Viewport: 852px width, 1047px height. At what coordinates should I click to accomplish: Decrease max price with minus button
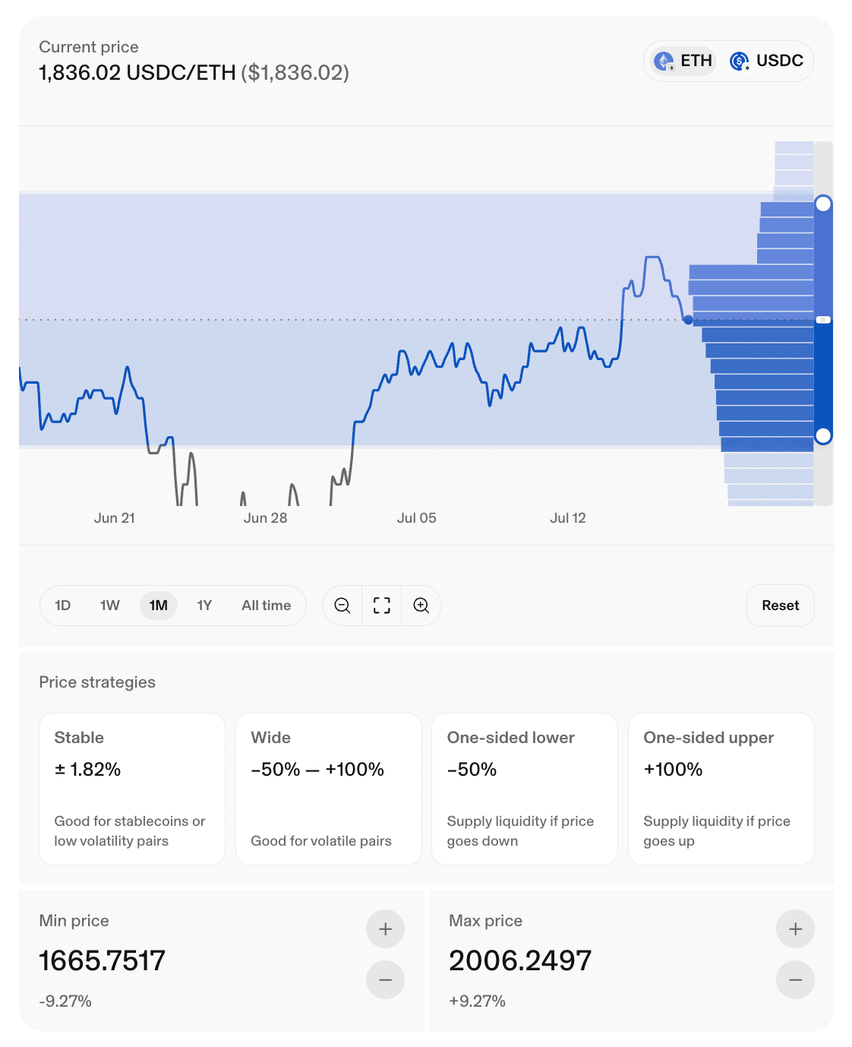(x=795, y=979)
